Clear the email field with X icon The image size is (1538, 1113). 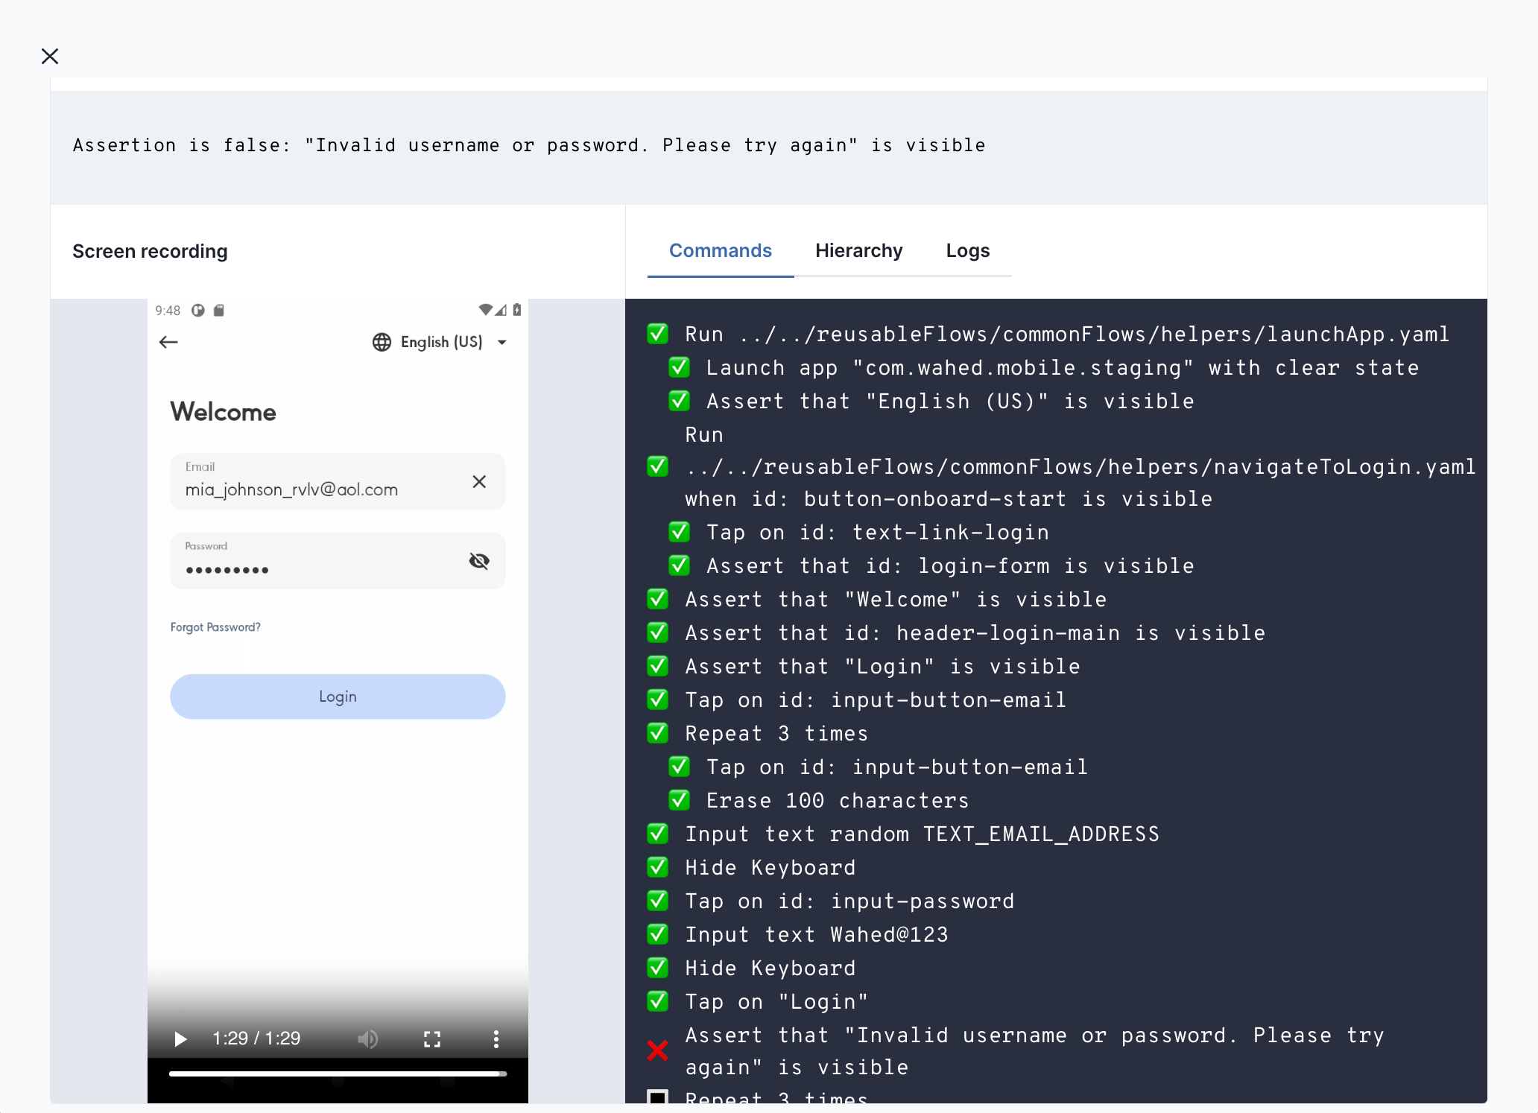479,482
